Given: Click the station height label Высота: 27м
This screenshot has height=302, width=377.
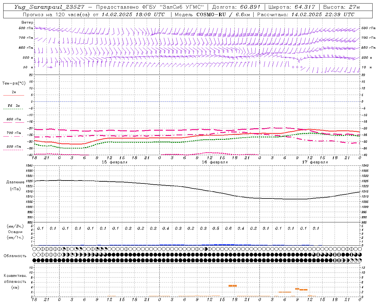Looking at the screenshot, I should (x=341, y=7).
